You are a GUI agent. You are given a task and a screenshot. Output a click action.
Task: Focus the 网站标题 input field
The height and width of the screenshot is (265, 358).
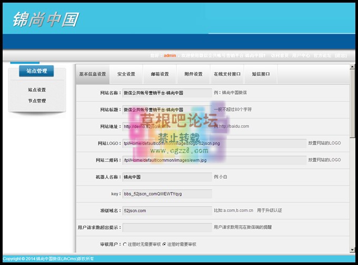tap(167, 110)
